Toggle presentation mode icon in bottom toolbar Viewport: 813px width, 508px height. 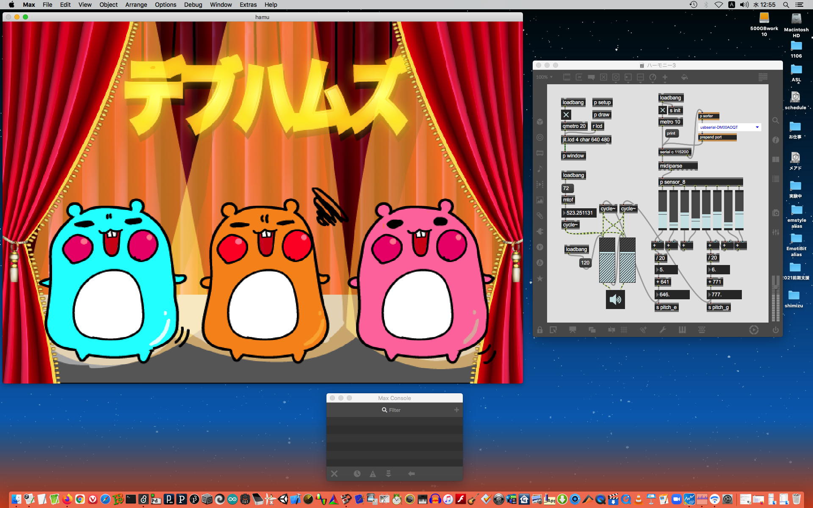pyautogui.click(x=572, y=330)
